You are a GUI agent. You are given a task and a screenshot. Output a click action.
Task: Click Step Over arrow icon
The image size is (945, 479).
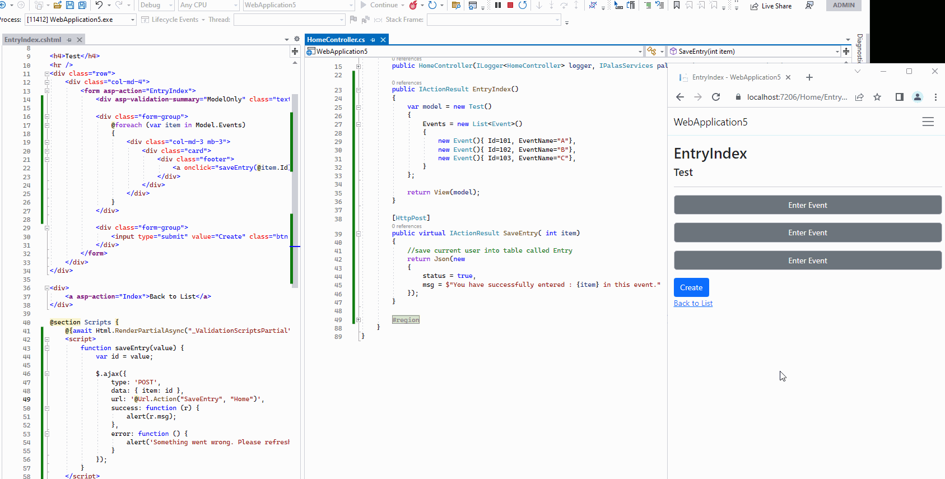tap(564, 5)
